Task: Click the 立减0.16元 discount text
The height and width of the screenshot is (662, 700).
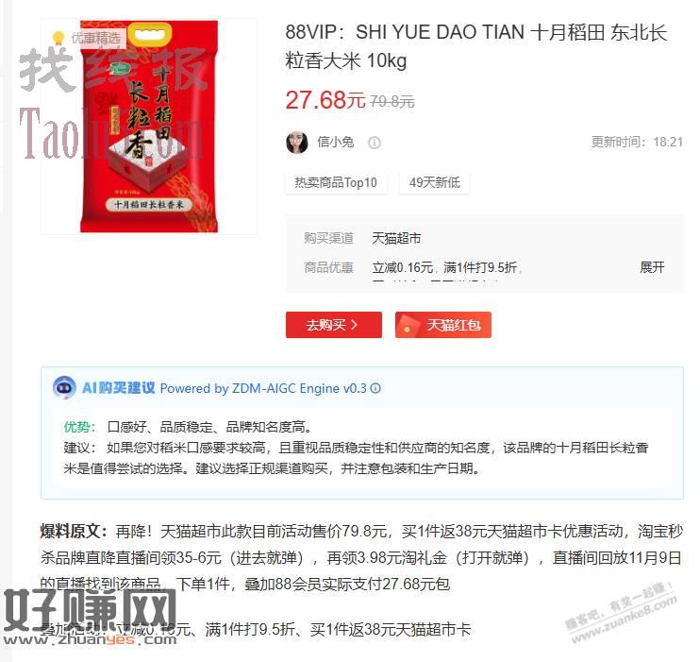Action: 403,267
